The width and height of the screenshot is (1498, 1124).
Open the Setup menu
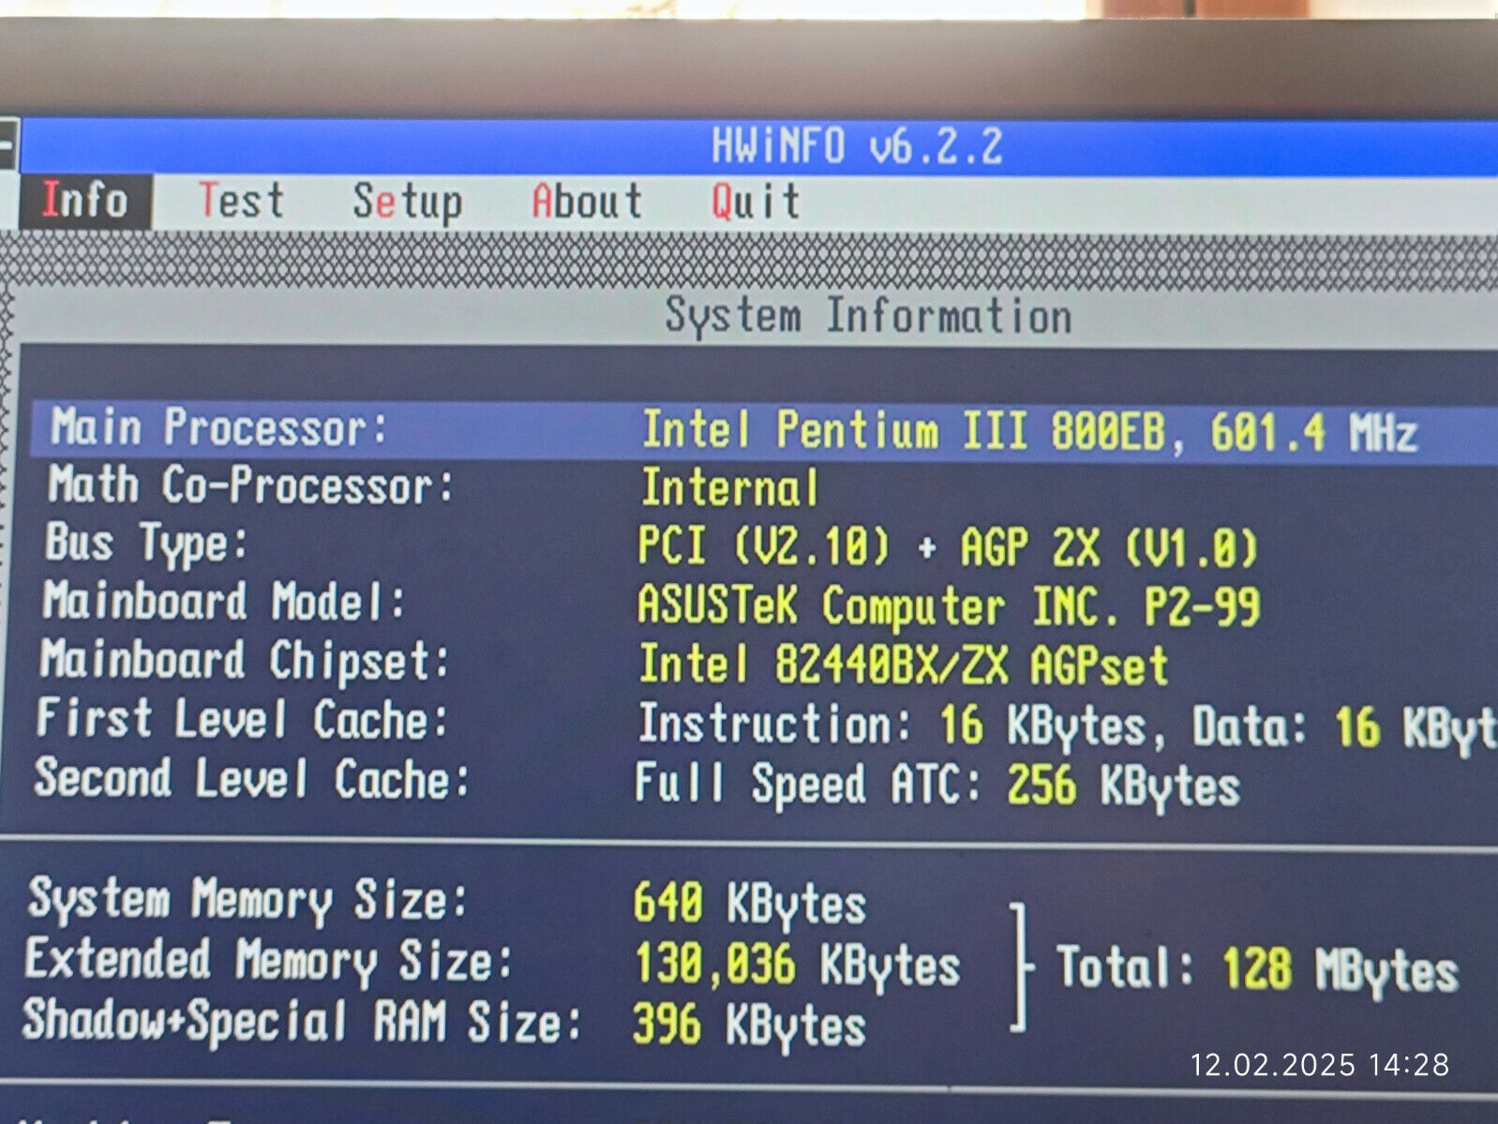coord(407,202)
